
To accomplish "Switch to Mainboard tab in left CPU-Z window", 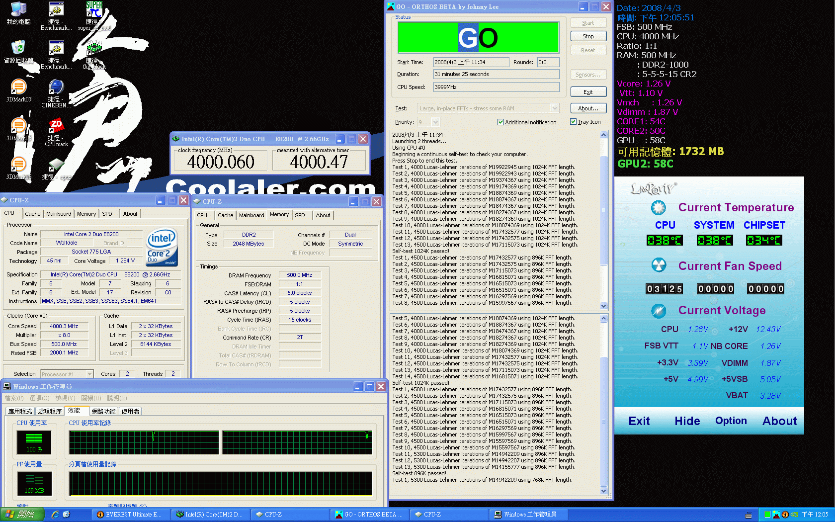I will coord(59,214).
